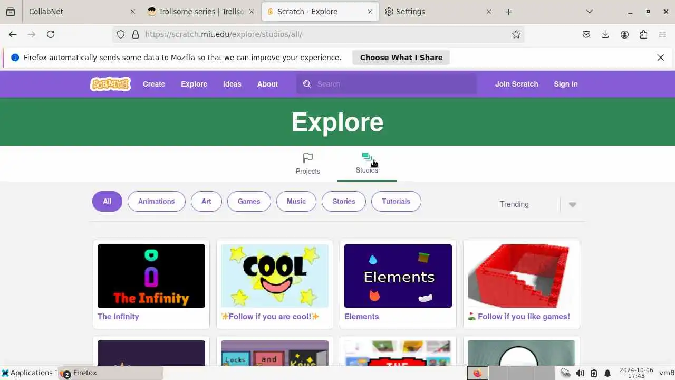Click the notification bell in system tray
675x380 pixels.
point(607,373)
